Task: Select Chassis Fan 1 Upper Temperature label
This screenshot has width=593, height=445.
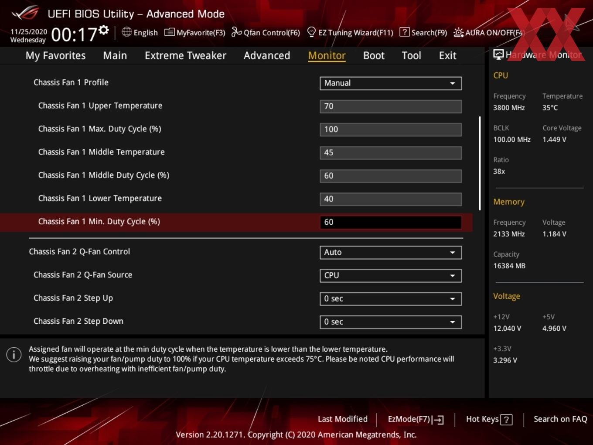Action: click(x=100, y=106)
